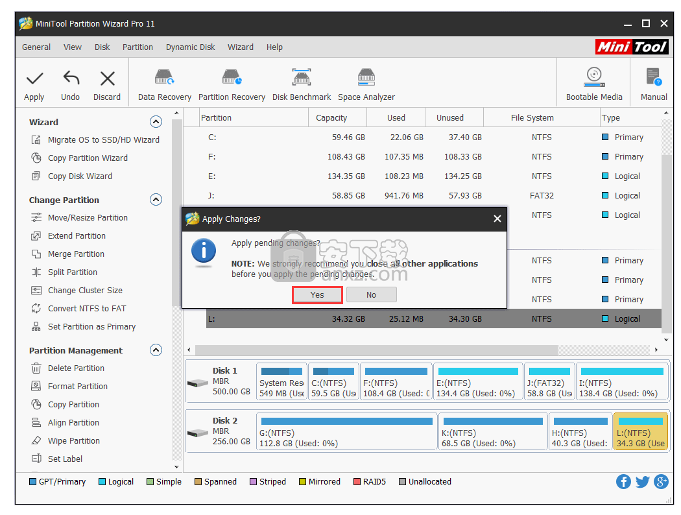Confirm with Yes in Apply Changes dialog

(x=317, y=295)
